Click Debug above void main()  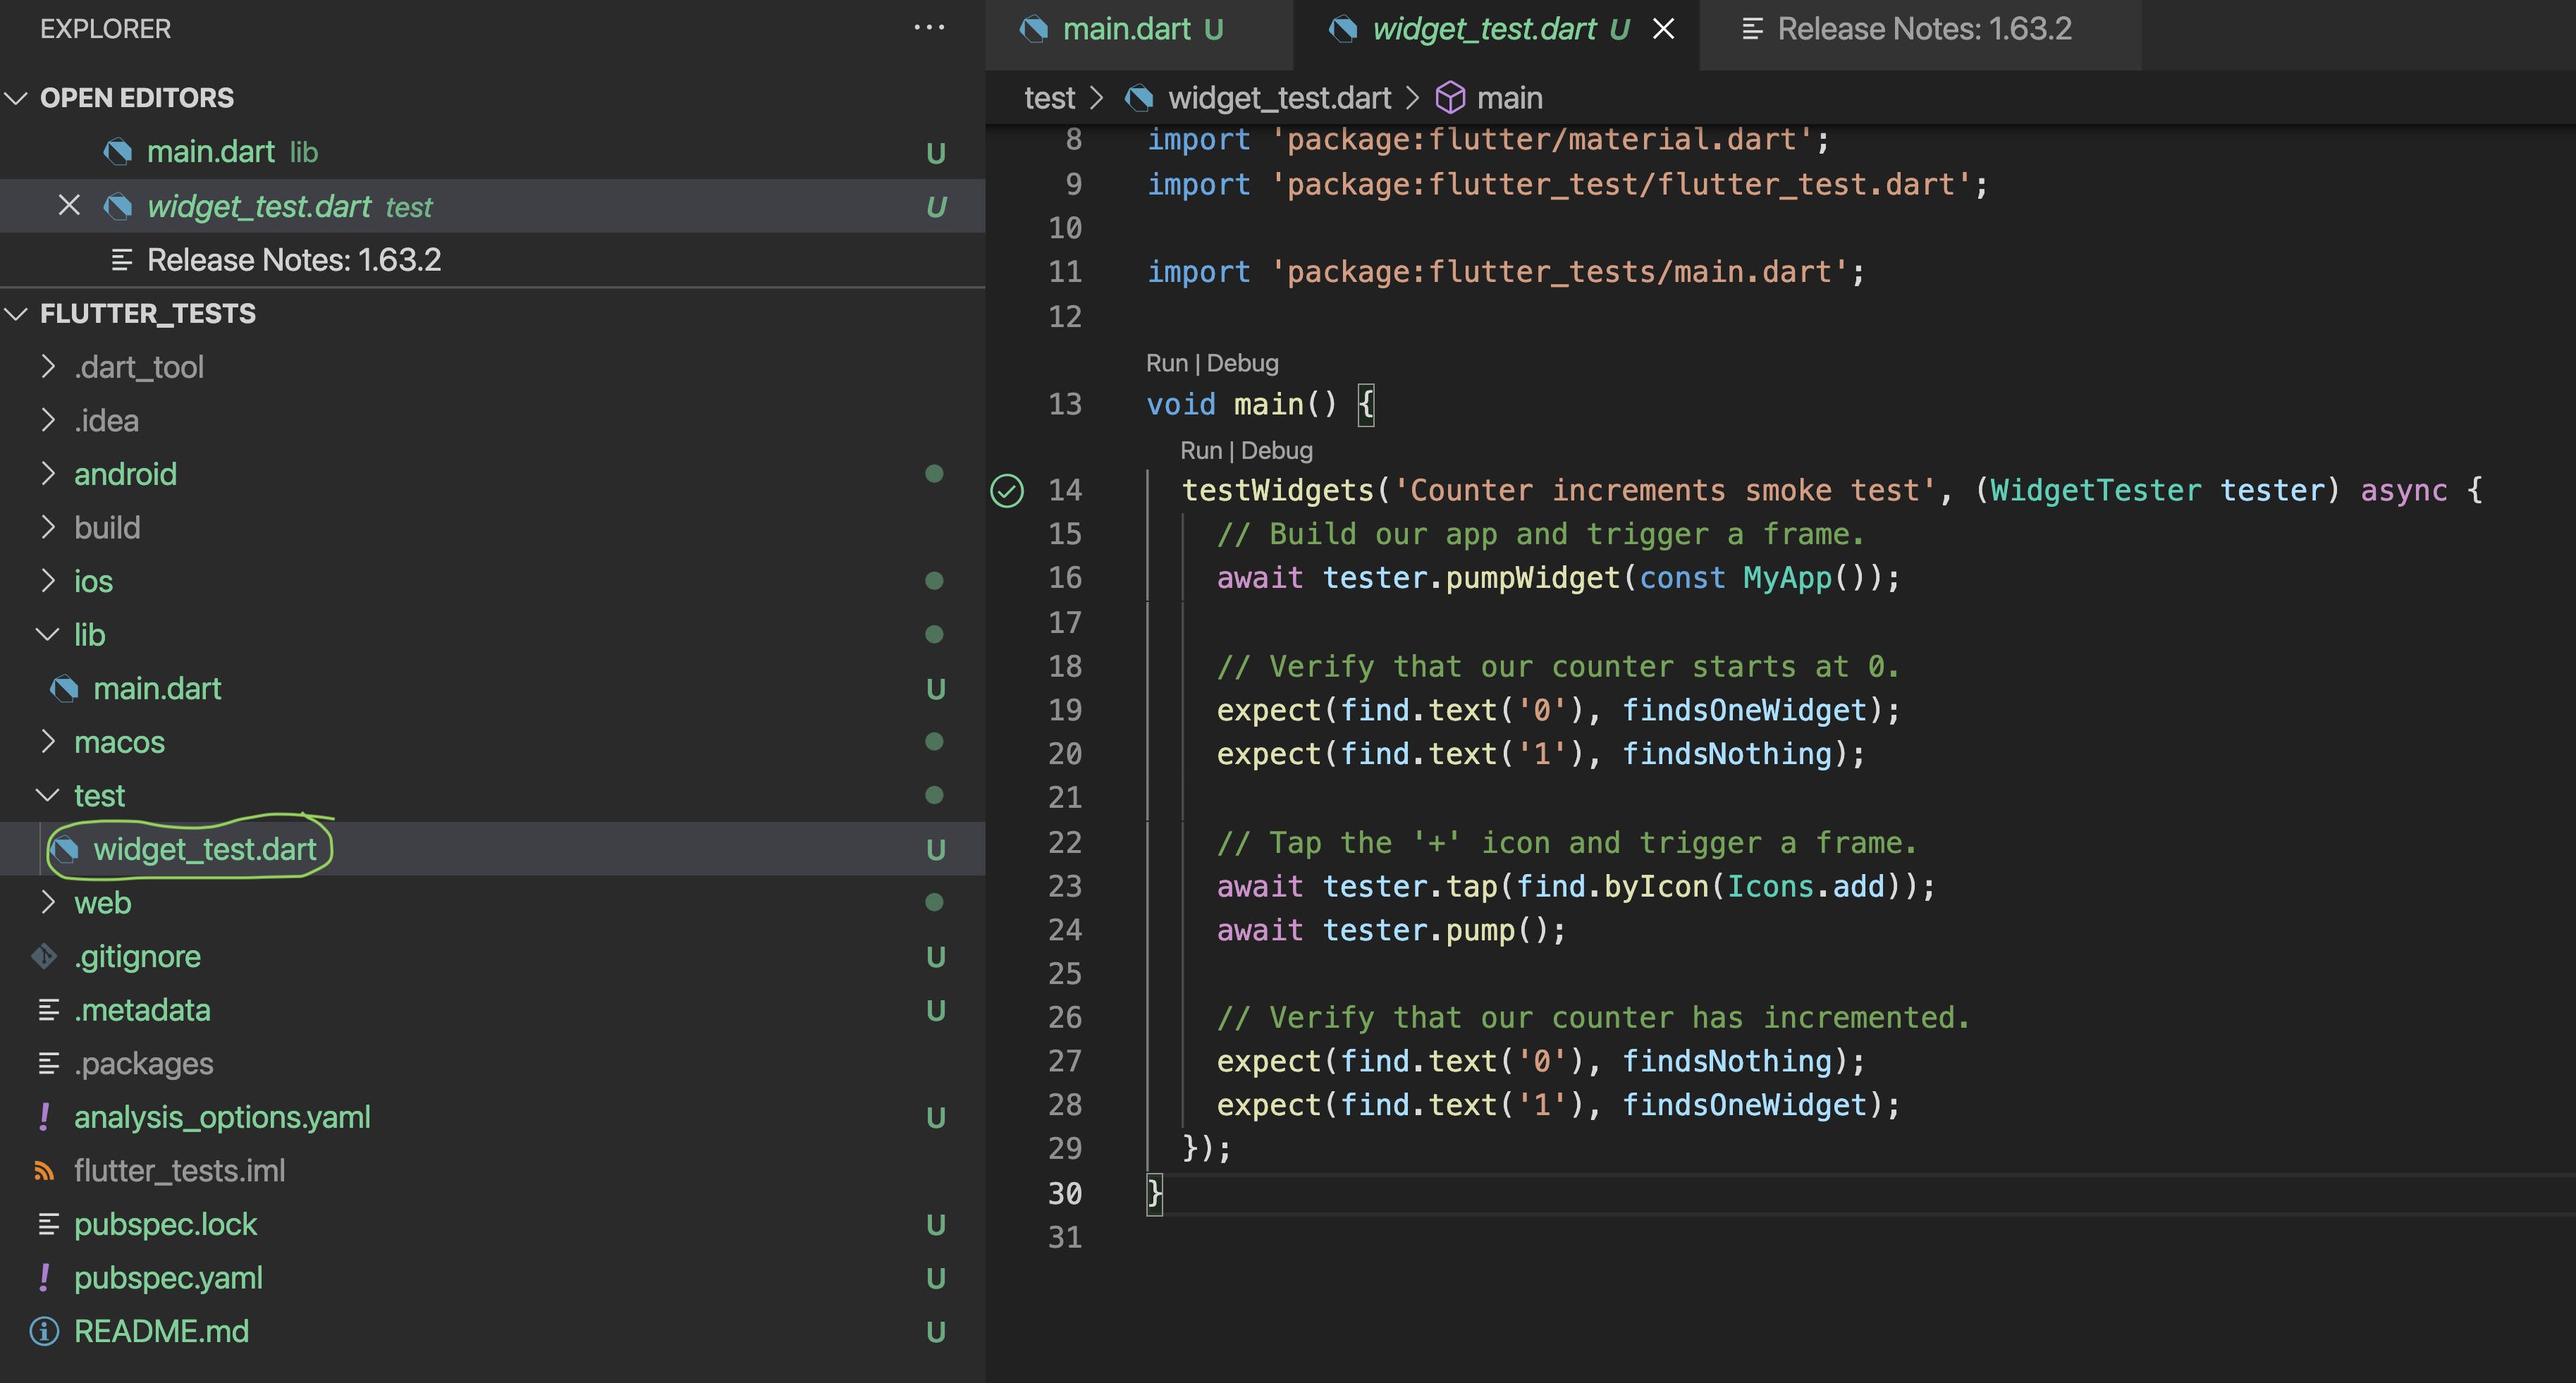click(1242, 363)
